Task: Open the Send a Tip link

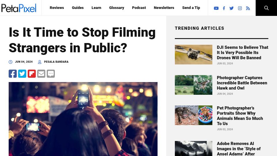Action: point(191,8)
